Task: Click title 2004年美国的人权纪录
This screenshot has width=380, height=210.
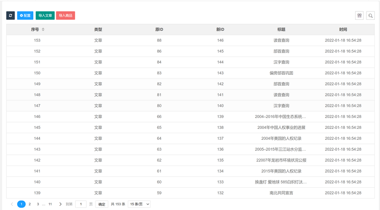Action: (x=281, y=138)
